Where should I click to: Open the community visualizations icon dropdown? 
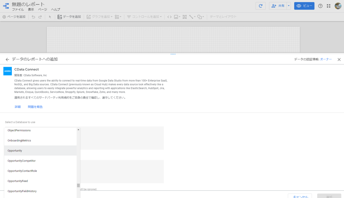(118, 17)
